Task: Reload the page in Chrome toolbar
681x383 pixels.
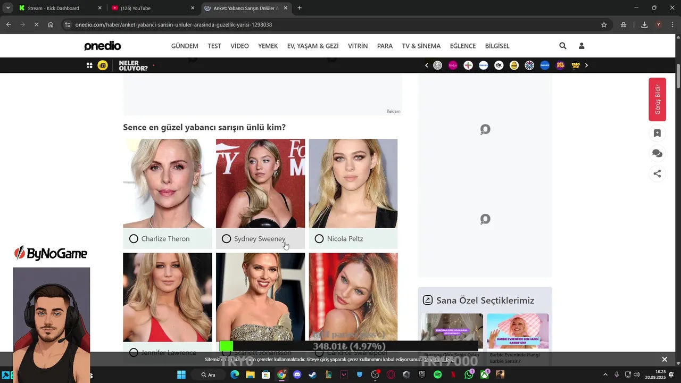Action: click(x=36, y=24)
